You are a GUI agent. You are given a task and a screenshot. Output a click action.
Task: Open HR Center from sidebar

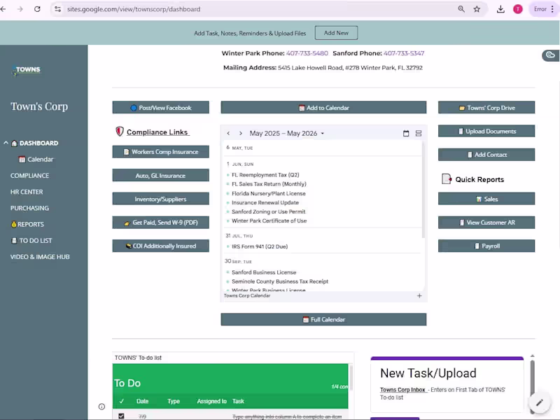tap(27, 192)
